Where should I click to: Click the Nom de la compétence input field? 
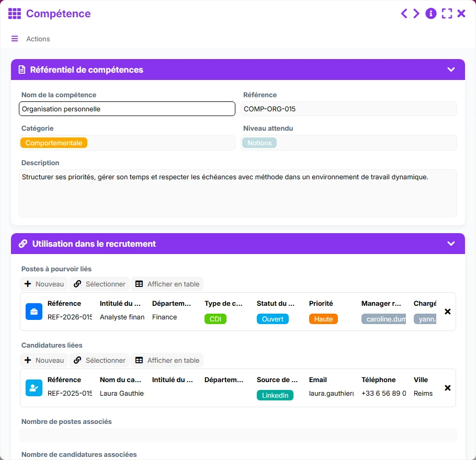coord(127,109)
